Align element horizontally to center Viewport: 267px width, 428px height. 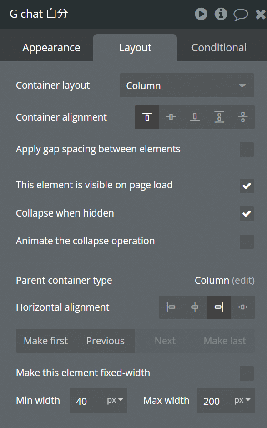point(195,307)
